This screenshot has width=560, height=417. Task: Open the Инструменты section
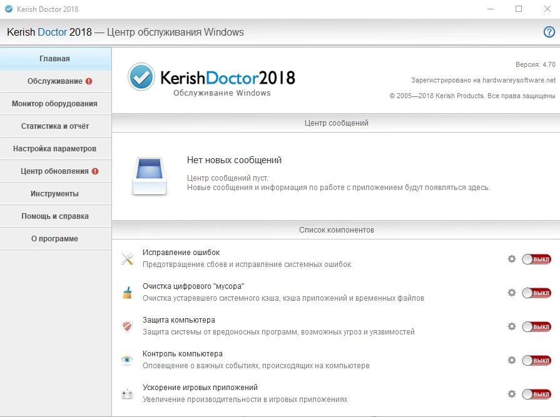(56, 193)
